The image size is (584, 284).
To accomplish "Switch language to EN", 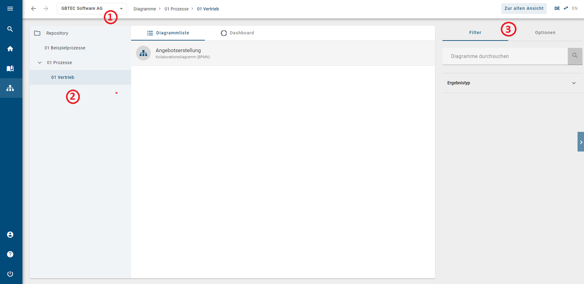I will pos(574,9).
